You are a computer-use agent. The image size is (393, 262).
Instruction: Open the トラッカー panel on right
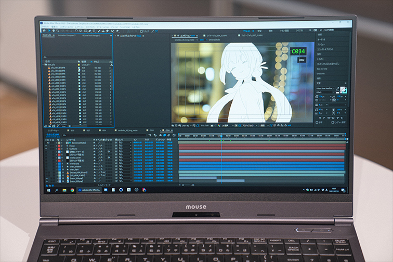[x=321, y=59]
